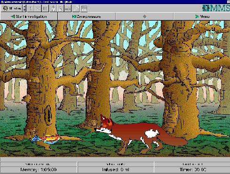Select the standing patient position icon
This screenshot has width=230, height=174.
coord(53,8)
